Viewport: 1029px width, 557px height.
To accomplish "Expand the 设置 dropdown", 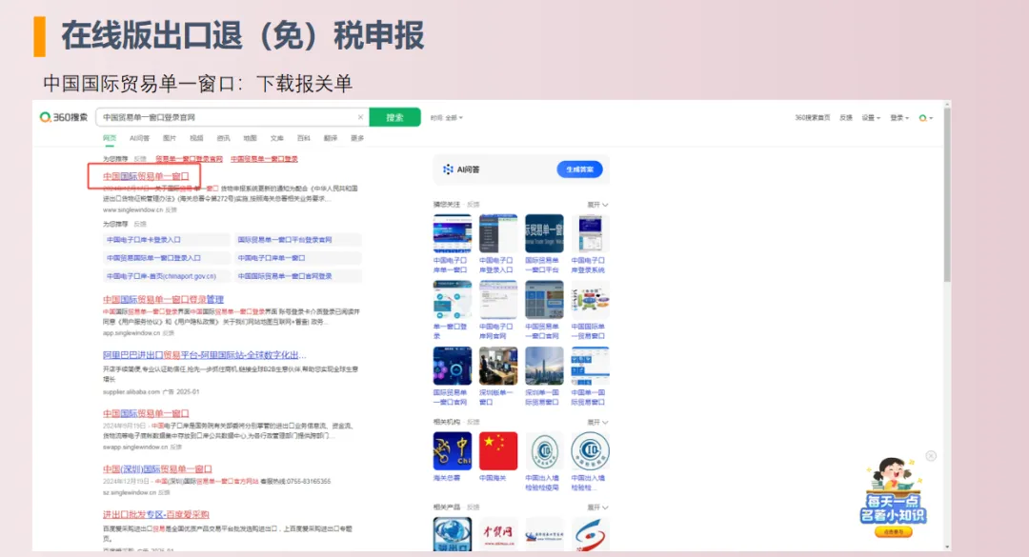I will (x=871, y=118).
